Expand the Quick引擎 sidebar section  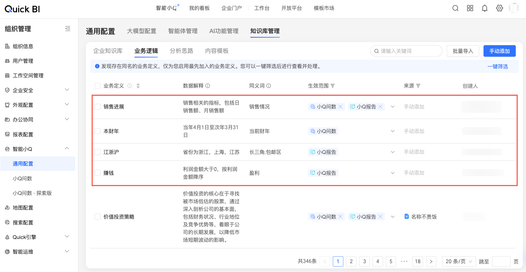click(67, 236)
